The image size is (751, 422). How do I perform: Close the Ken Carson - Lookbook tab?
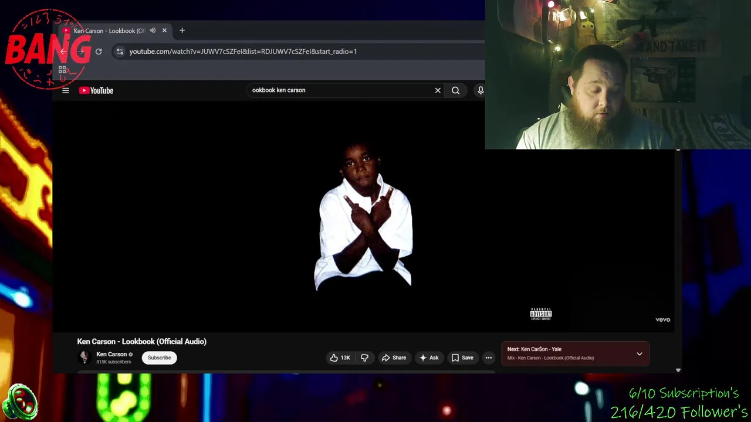[164, 30]
